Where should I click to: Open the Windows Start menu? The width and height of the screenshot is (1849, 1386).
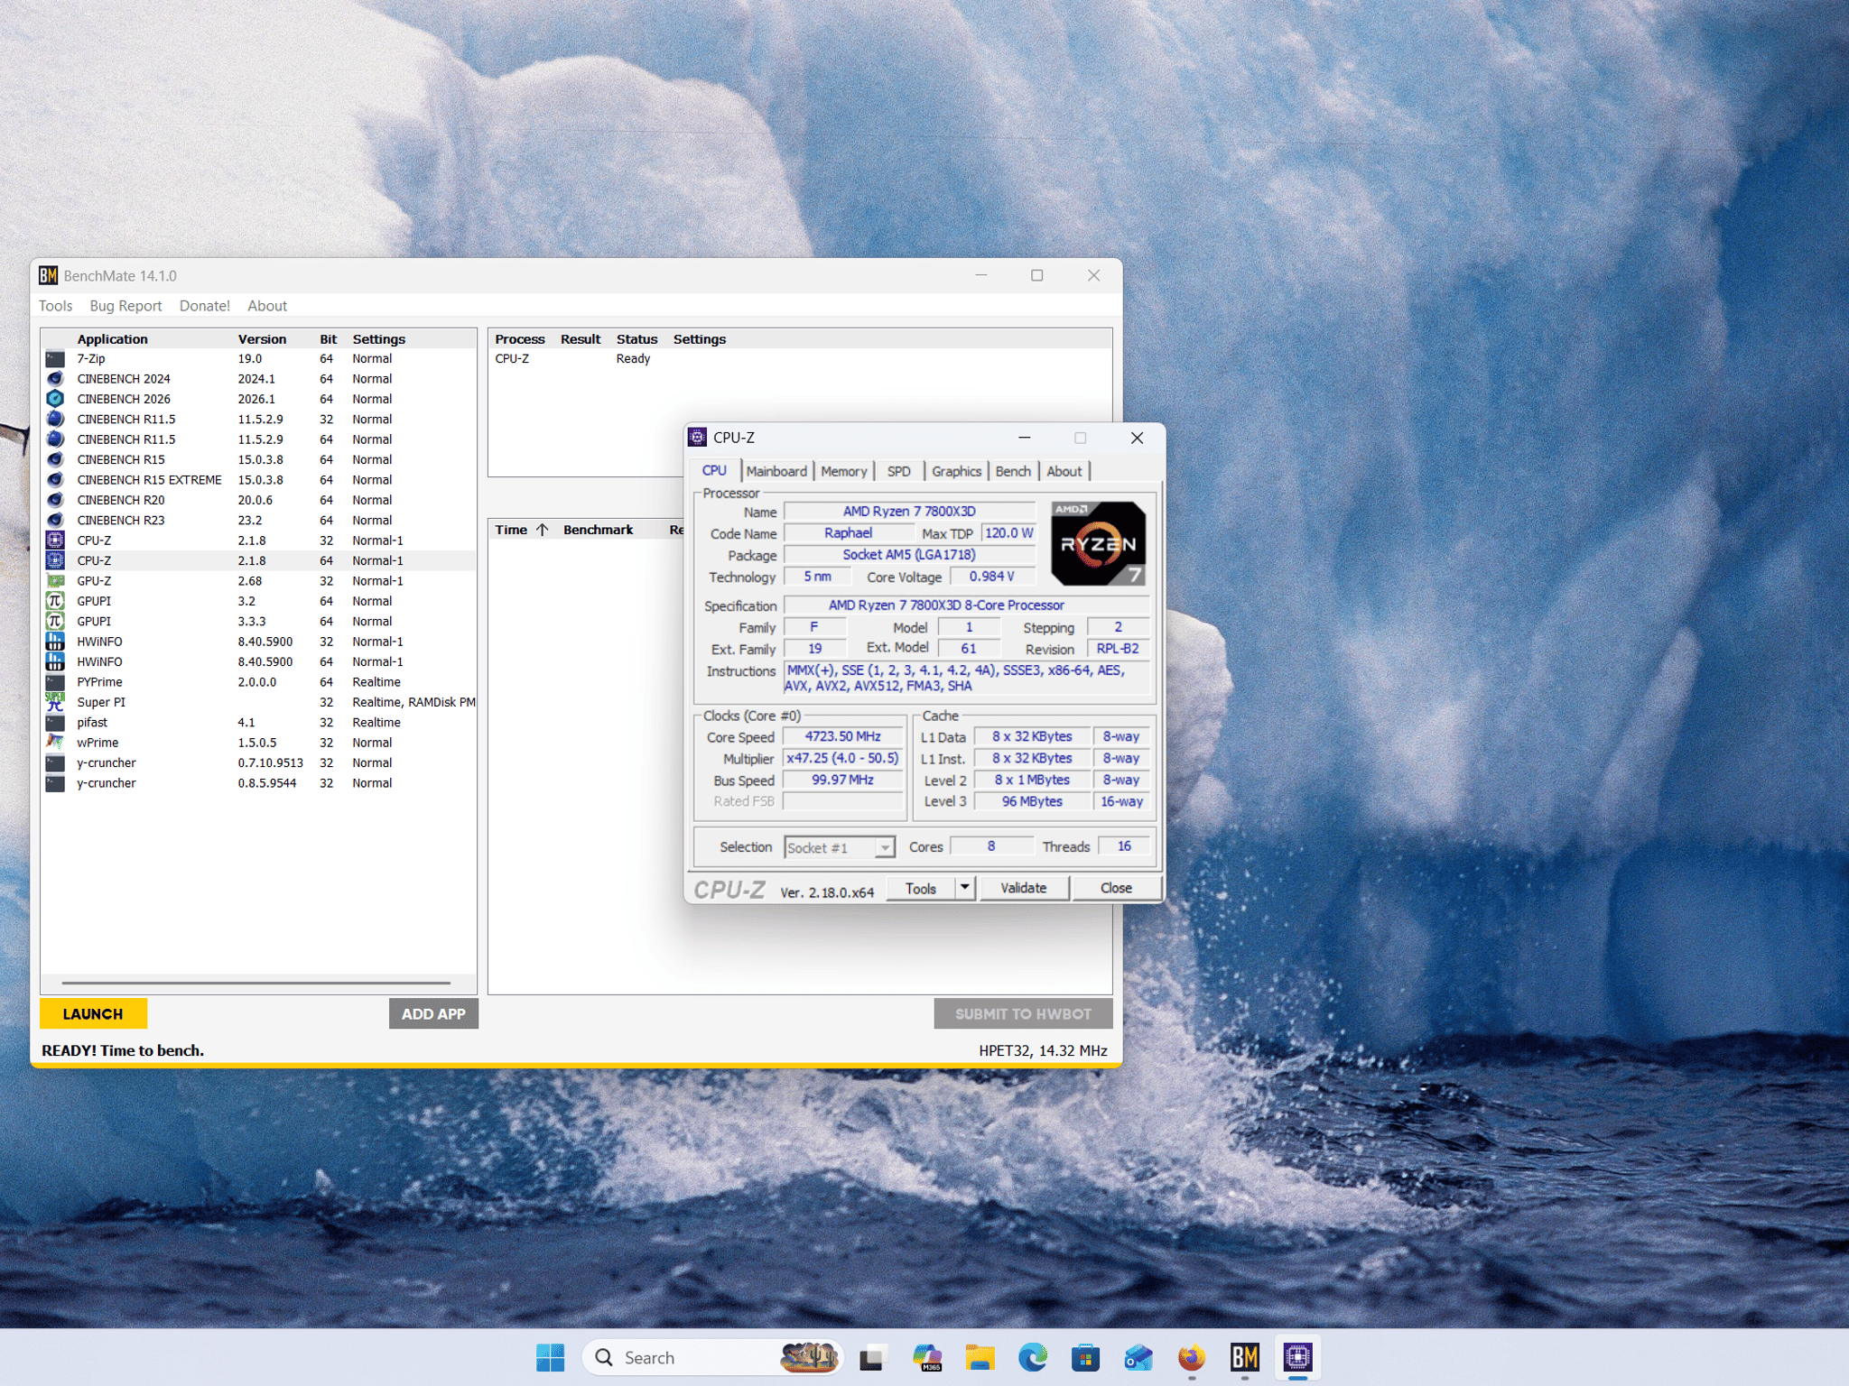[550, 1357]
